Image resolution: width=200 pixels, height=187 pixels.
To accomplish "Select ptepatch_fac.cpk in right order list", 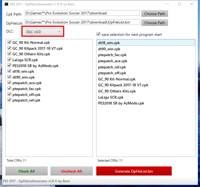I will (x=146, y=55).
